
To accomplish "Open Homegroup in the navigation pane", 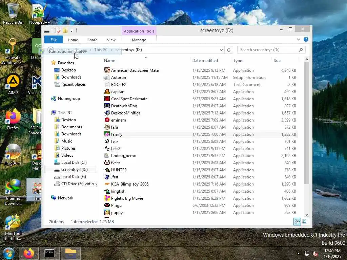I will coord(65,99).
